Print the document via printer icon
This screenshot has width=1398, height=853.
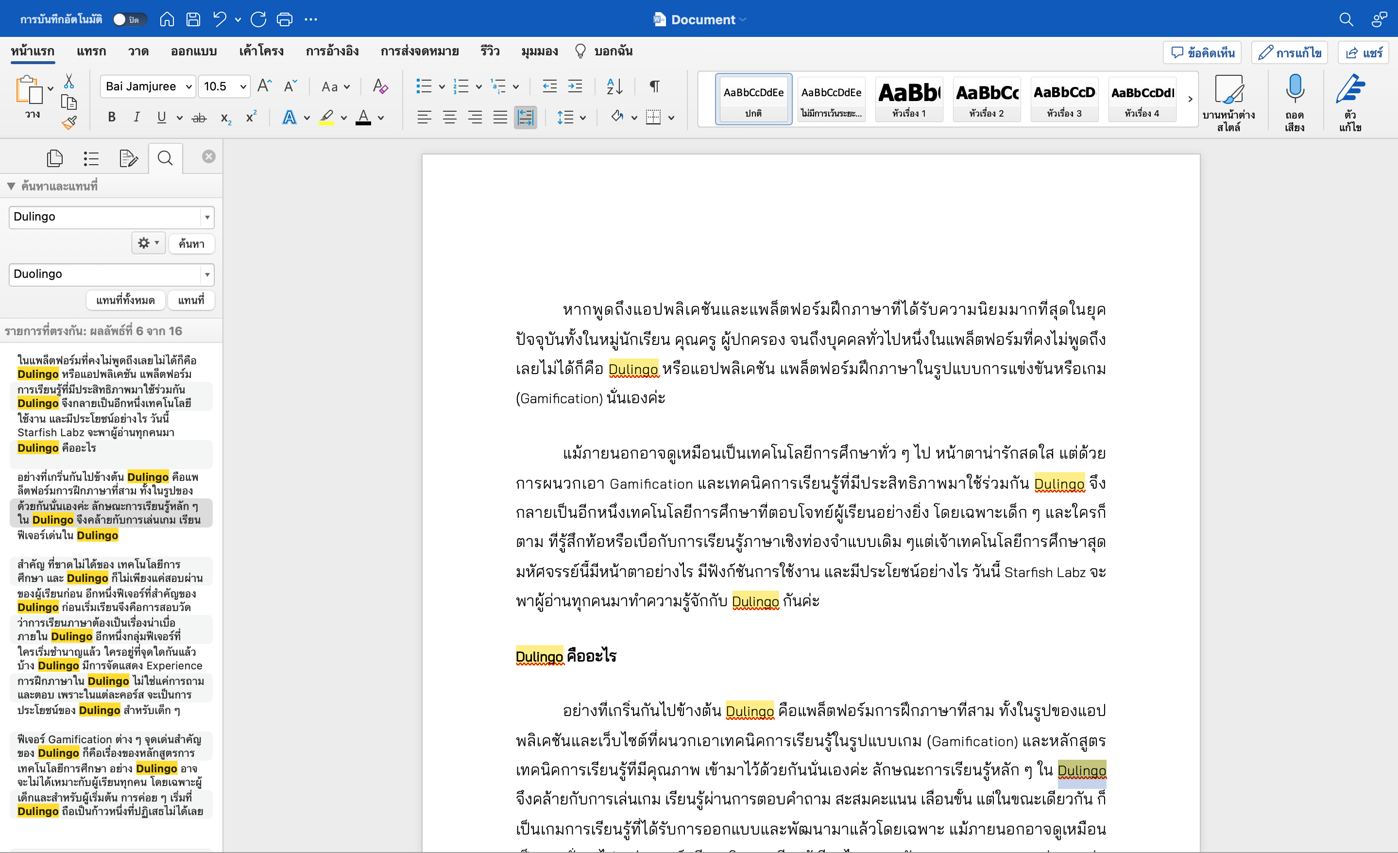tap(284, 19)
